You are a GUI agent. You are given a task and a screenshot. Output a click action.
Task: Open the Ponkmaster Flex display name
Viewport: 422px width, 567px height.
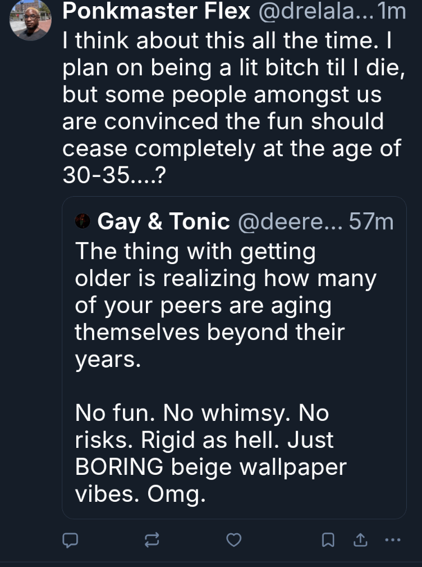[157, 11]
